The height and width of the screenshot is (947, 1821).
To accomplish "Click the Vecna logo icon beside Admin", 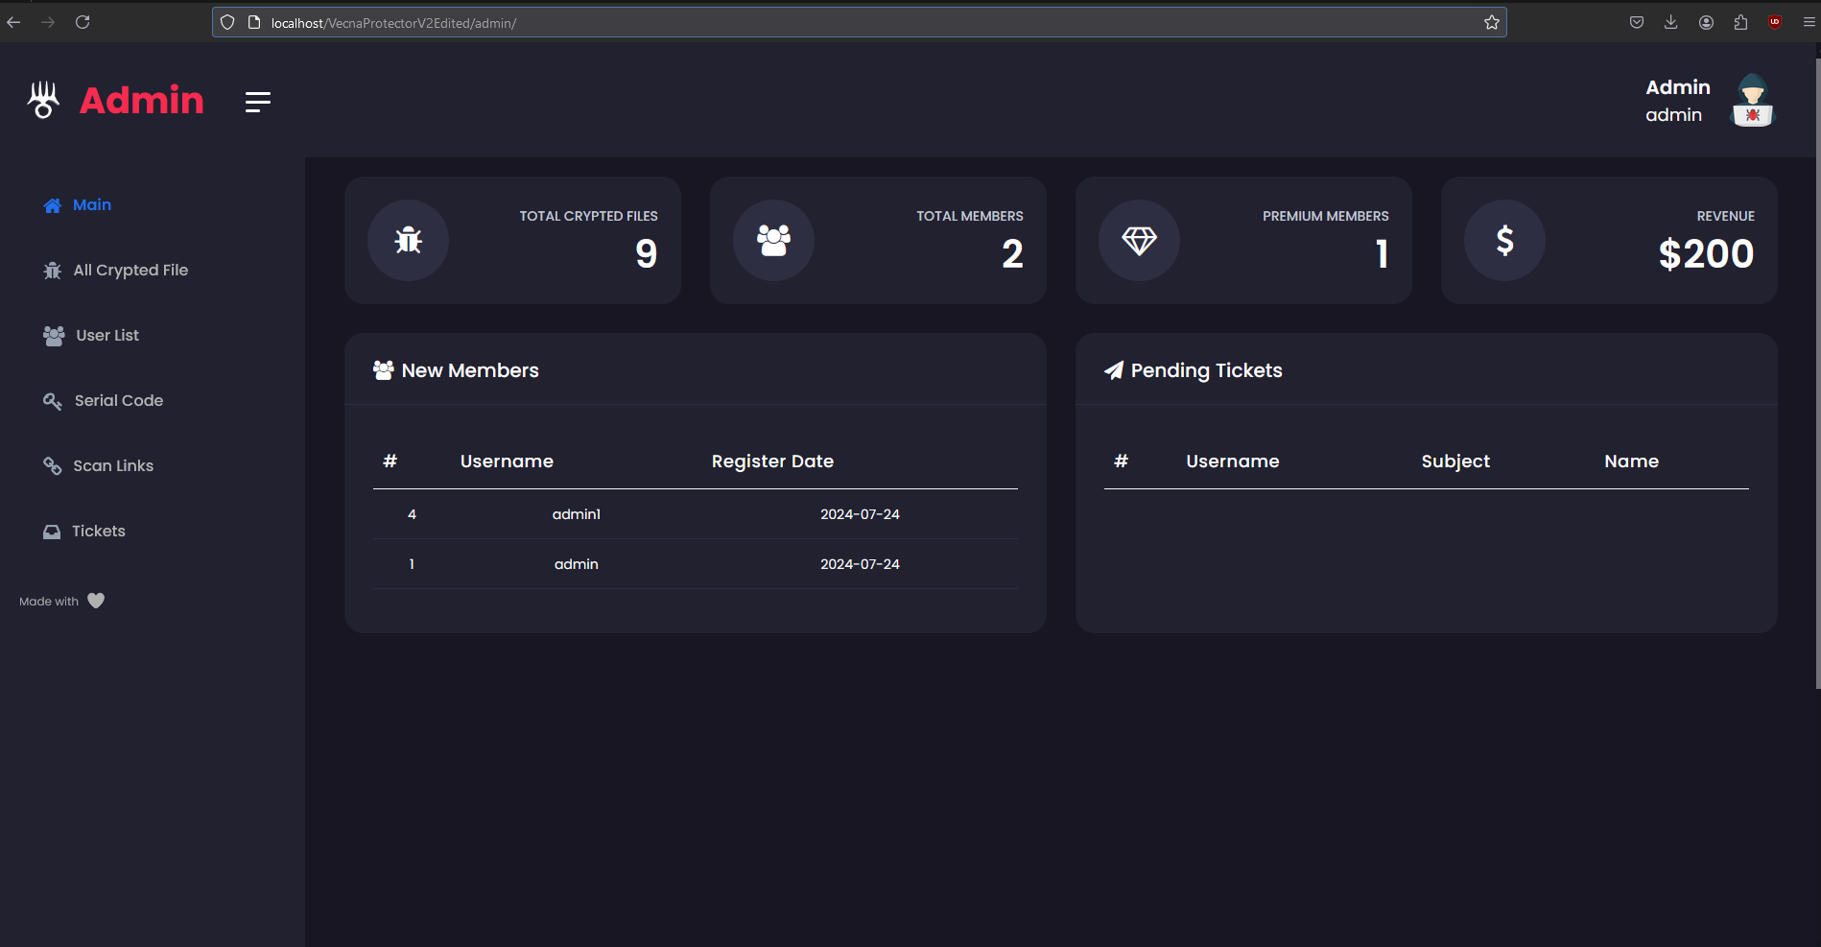I will click(43, 100).
